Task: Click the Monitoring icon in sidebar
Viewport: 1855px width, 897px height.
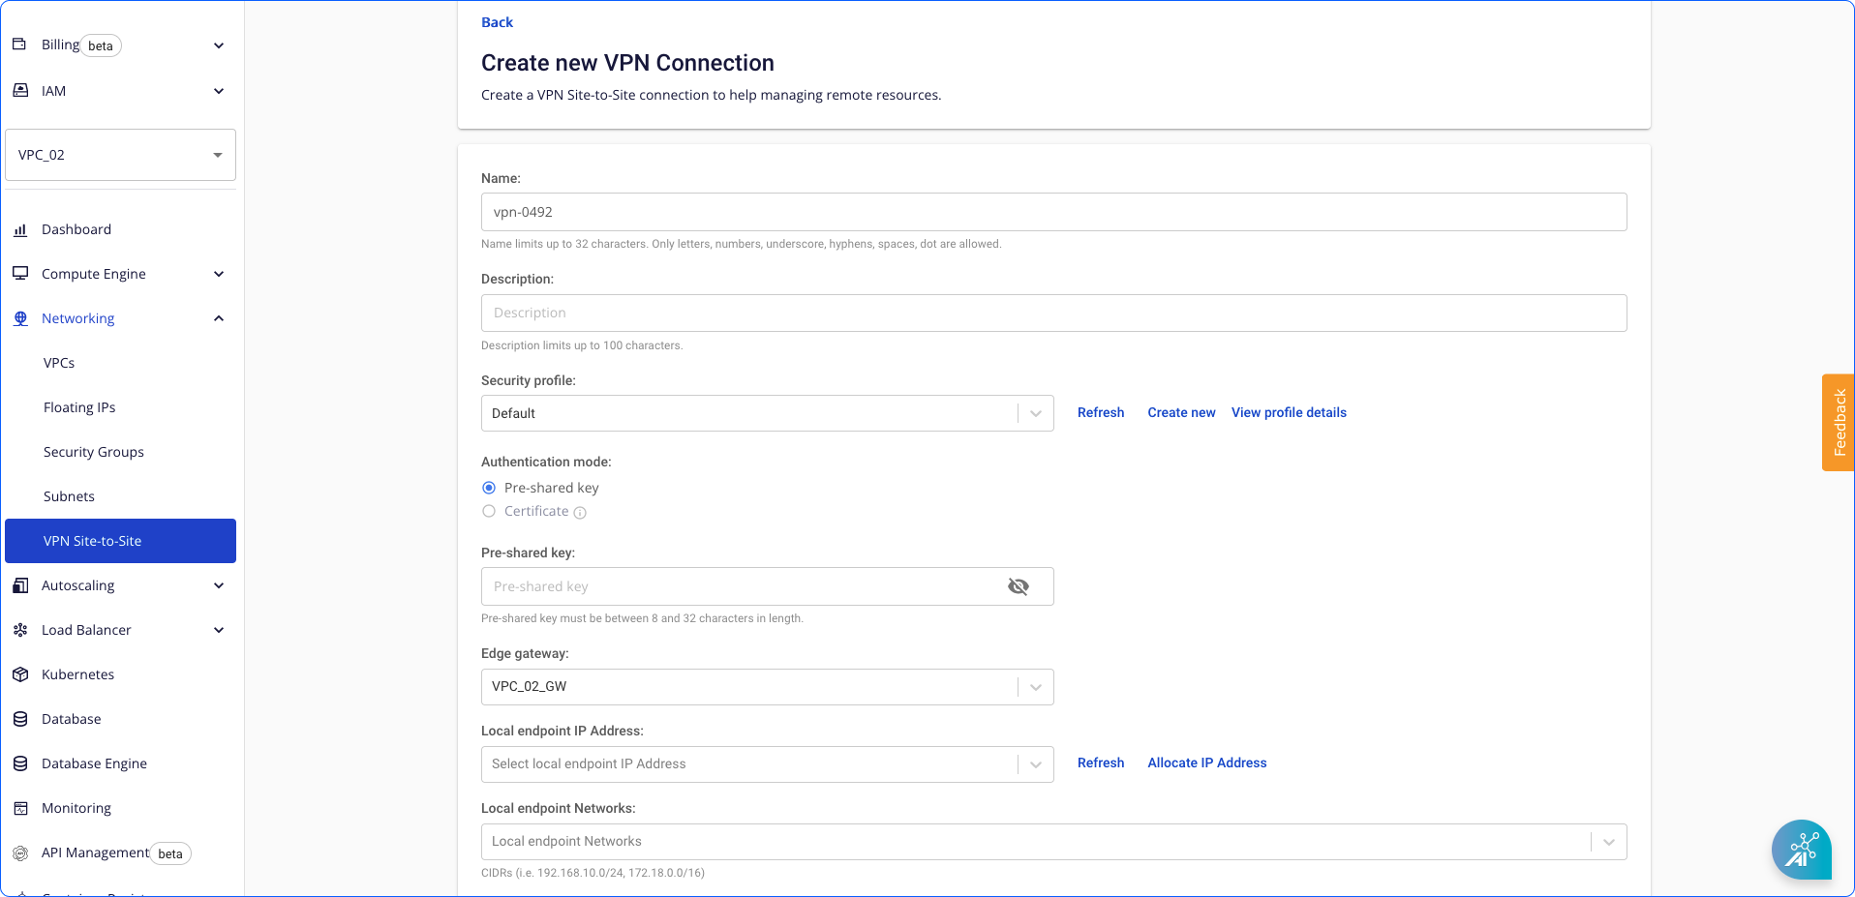Action: click(x=20, y=808)
